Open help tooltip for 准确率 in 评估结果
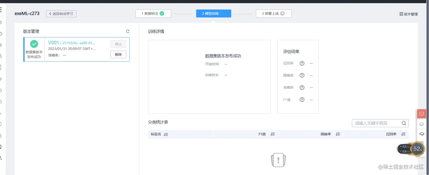Image resolution: width=429 pixels, height=175 pixels. (302, 88)
